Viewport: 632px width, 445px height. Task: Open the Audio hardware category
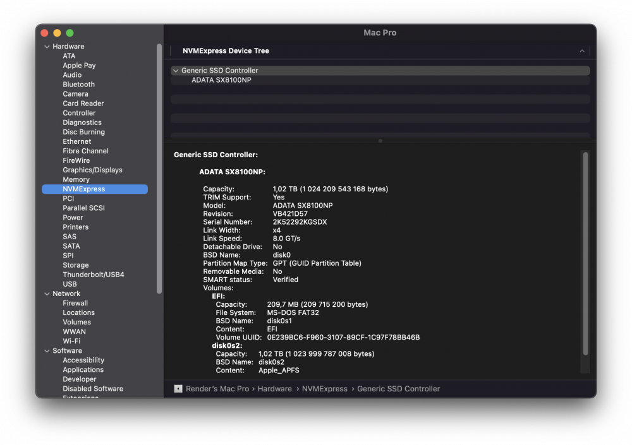coord(72,75)
